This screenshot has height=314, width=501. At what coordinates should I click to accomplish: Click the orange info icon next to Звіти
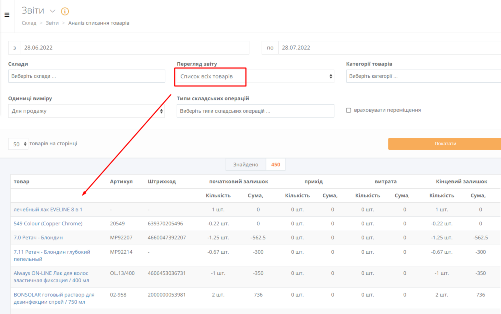[x=65, y=11]
